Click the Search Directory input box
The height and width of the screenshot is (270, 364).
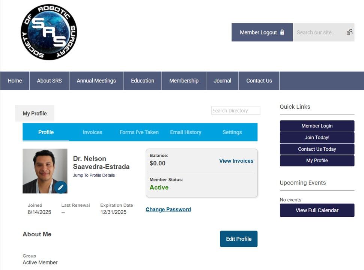coord(235,111)
